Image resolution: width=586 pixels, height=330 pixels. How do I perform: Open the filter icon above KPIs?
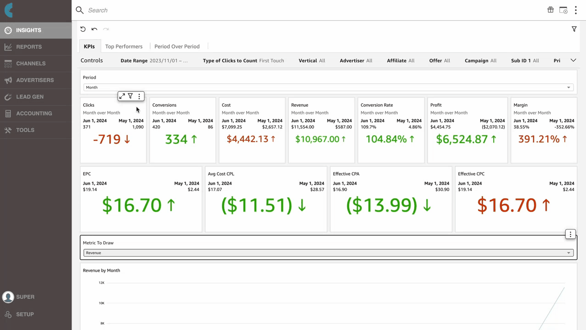pos(574,29)
